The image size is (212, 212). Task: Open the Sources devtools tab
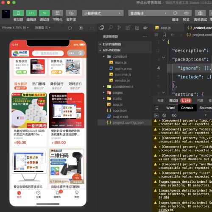tap(205, 108)
